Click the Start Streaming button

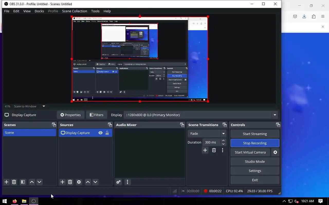(x=255, y=134)
